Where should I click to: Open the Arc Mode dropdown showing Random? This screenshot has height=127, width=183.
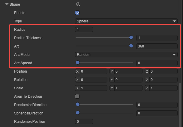pyautogui.click(x=126, y=55)
